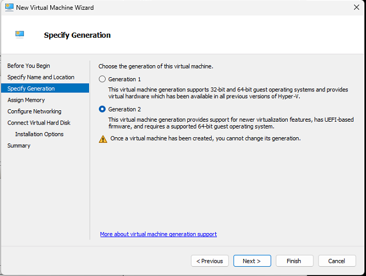Viewport: 366px width, 276px height.
Task: Choose the Generation 1 label text
Action: 124,79
